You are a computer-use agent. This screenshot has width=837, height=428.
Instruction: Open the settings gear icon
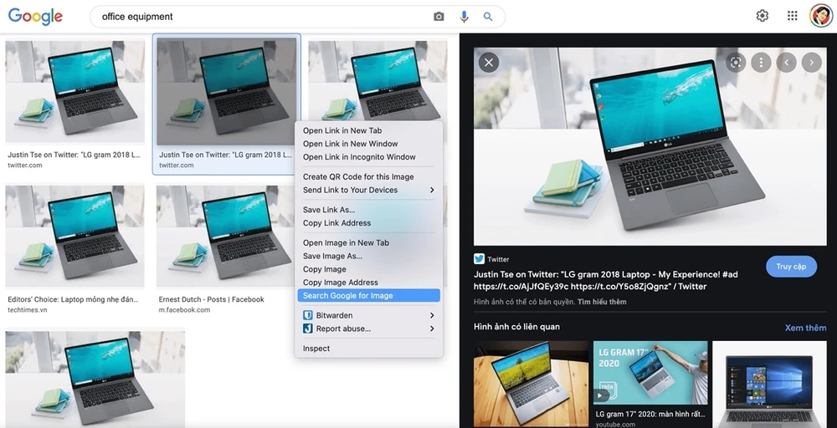(x=762, y=16)
